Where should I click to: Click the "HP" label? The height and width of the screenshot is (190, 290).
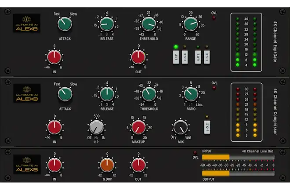(x=96, y=142)
